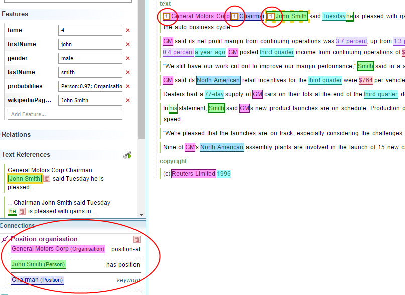This screenshot has height=295, width=405.
Task: Select the 3.7 percent annotation in text
Action: [351, 41]
